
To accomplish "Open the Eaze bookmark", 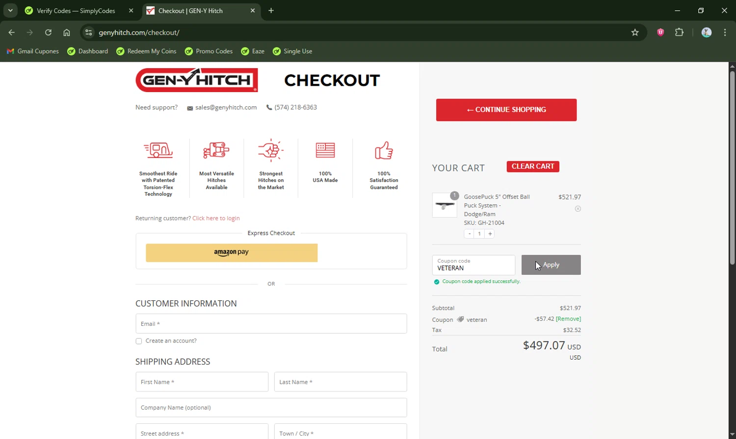I will 253,51.
